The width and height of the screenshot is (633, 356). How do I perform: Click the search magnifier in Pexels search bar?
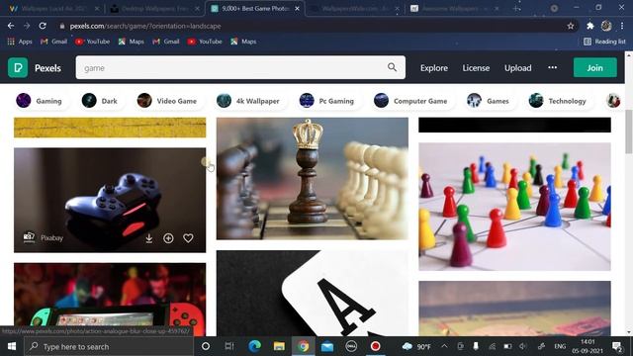[x=392, y=67]
